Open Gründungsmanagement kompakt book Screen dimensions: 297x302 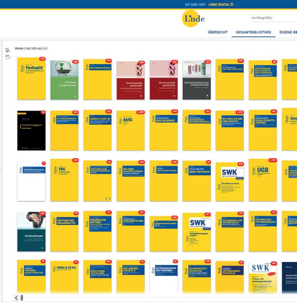pyautogui.click(x=164, y=234)
